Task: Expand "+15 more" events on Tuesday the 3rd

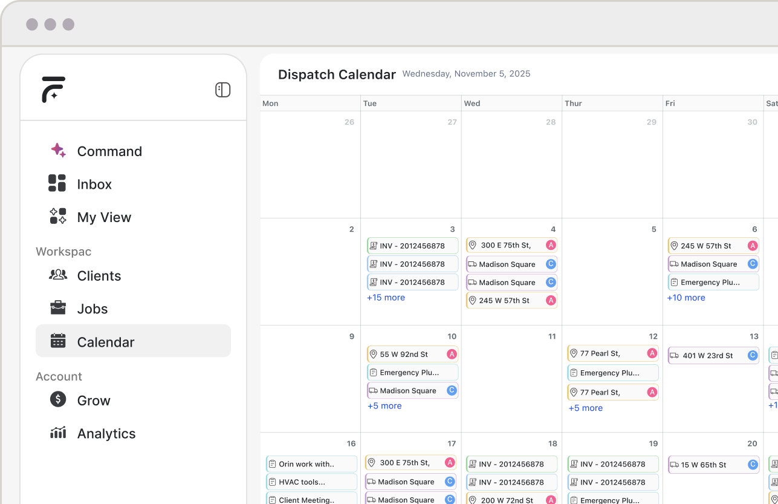Action: point(386,298)
